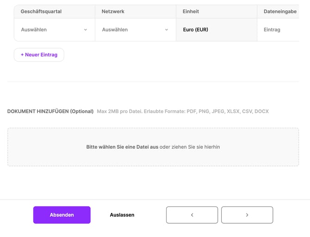Screen dimensions: 310x237
Task: Click the chevron in the Netzwerk selector
Action: [x=167, y=30]
